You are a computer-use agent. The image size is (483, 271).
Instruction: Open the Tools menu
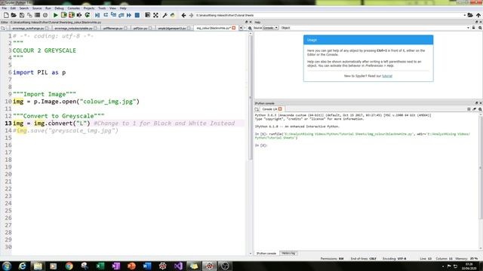[102, 8]
